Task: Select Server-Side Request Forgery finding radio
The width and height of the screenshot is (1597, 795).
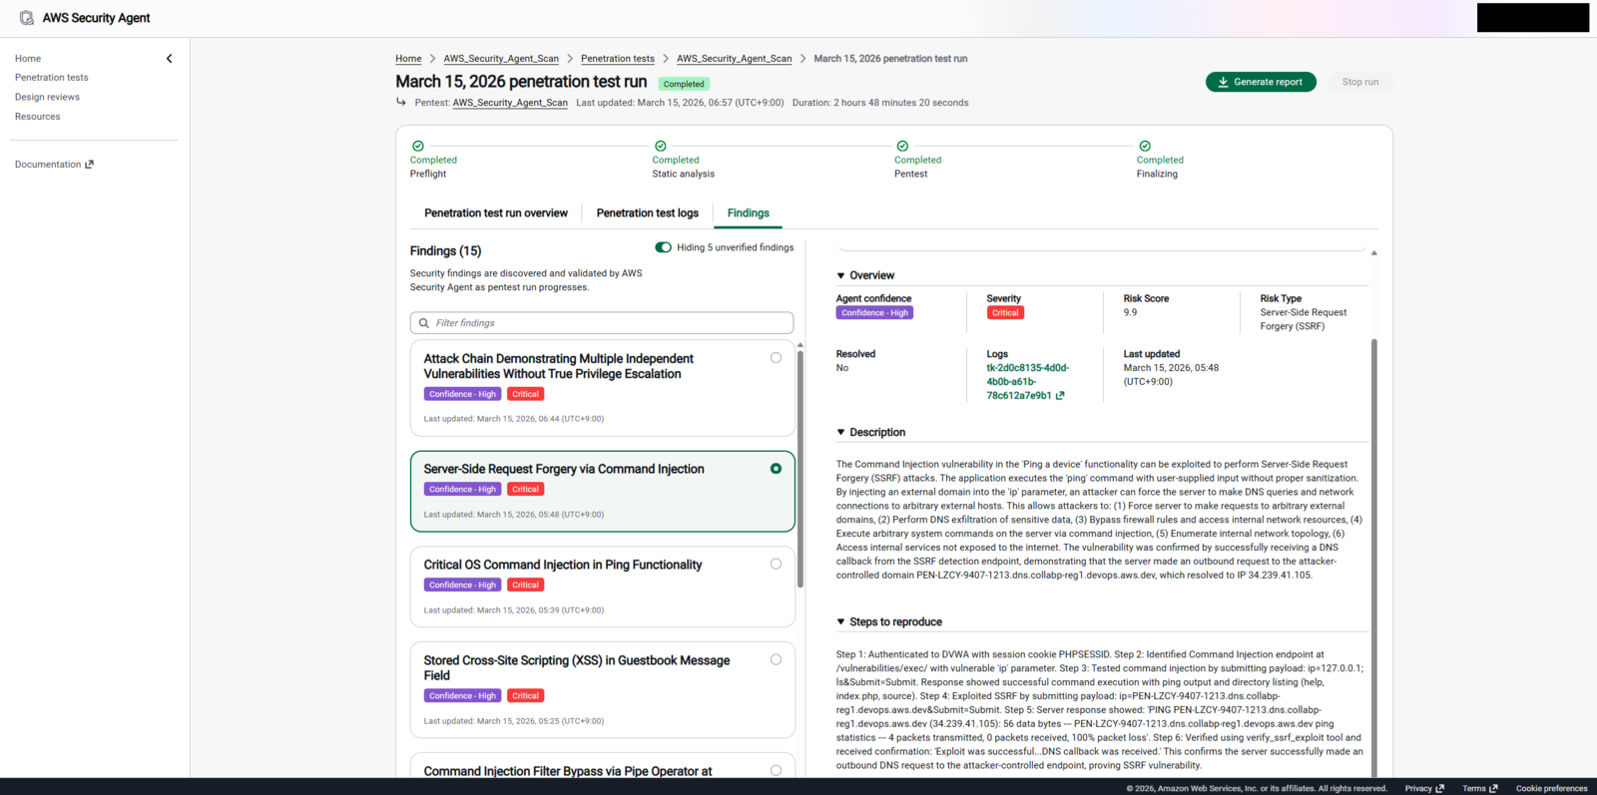Action: tap(776, 469)
